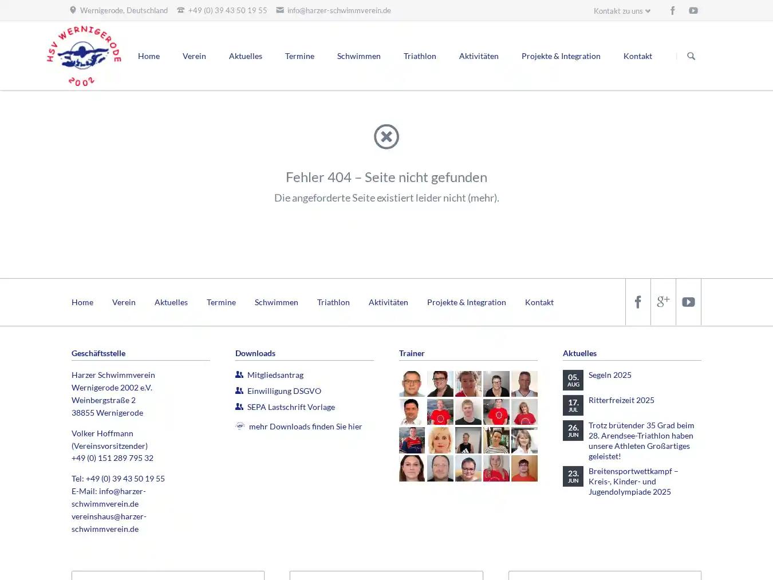Download the 'Mitgliedsantrag' document
The height and width of the screenshot is (580, 773).
[275, 374]
